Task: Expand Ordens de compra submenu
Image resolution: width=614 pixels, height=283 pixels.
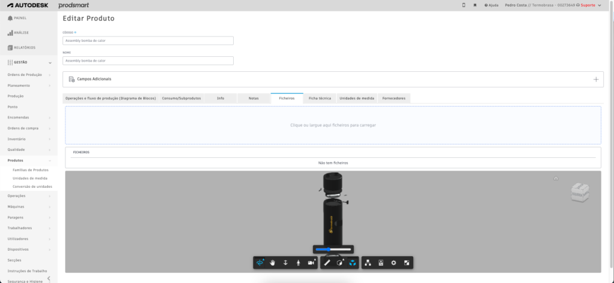Action: pyautogui.click(x=50, y=128)
